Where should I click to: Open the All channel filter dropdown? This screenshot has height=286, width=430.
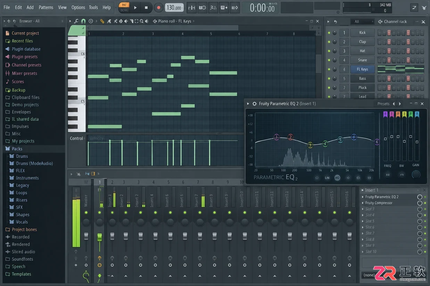362,21
